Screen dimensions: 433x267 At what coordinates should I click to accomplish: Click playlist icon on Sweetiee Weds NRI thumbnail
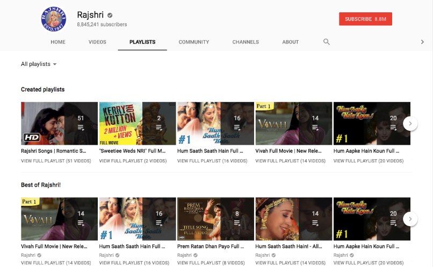pyautogui.click(x=159, y=128)
